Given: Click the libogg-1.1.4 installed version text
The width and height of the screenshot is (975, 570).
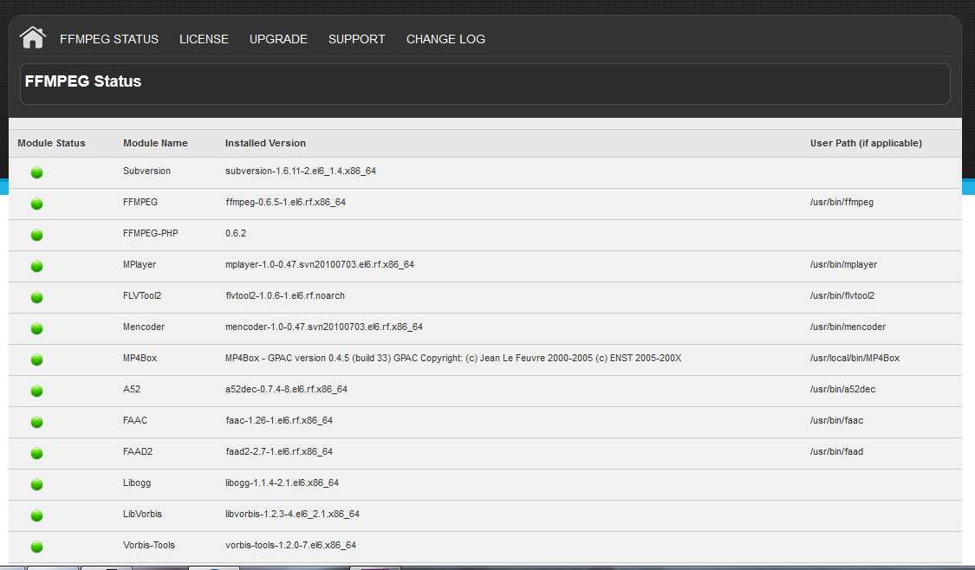Looking at the screenshot, I should (282, 483).
